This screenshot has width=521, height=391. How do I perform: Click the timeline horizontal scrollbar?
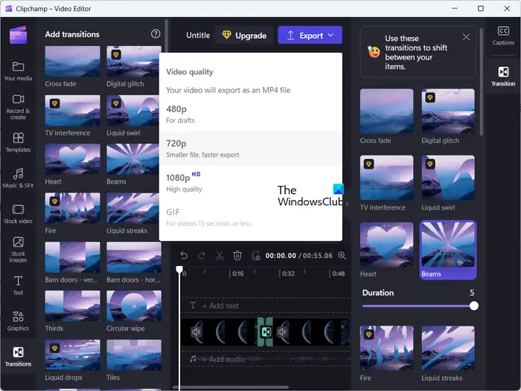click(x=231, y=387)
